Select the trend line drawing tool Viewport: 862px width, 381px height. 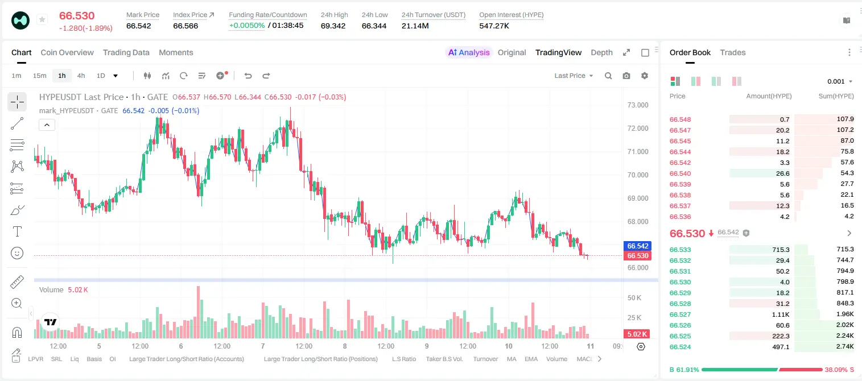(17, 123)
